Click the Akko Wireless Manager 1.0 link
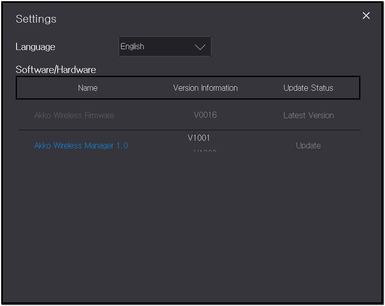385x306 pixels. (81, 146)
